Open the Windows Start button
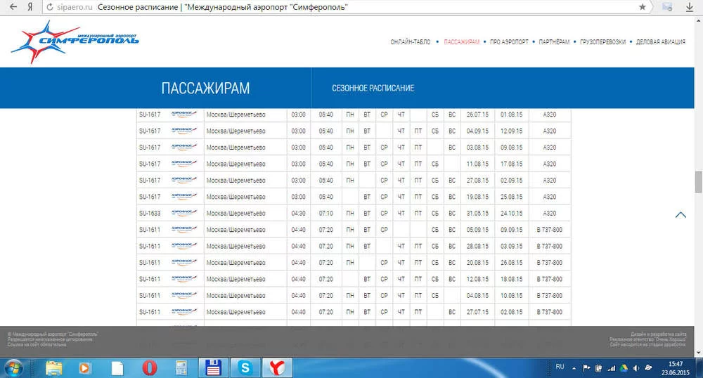703x378 pixels. 13,367
